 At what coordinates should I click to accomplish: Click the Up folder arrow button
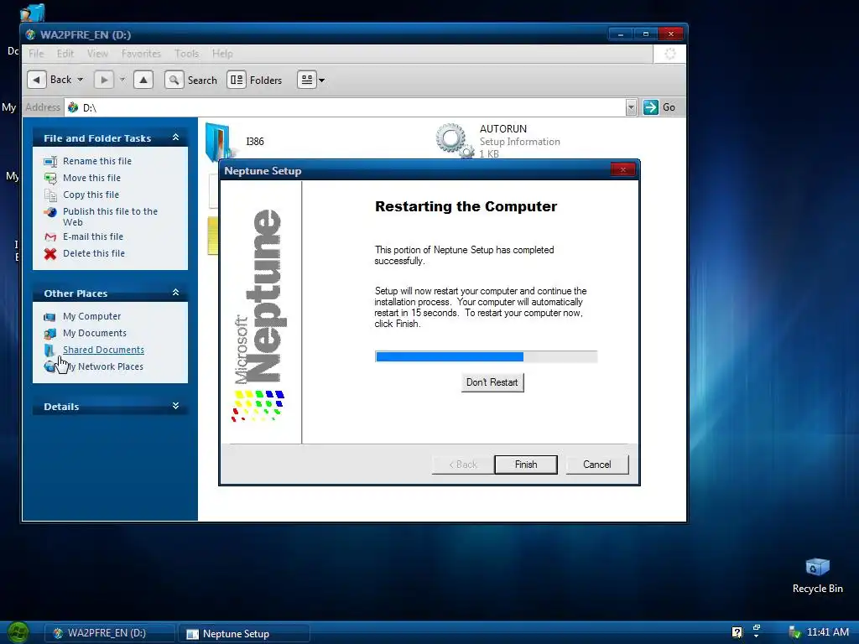pos(143,80)
